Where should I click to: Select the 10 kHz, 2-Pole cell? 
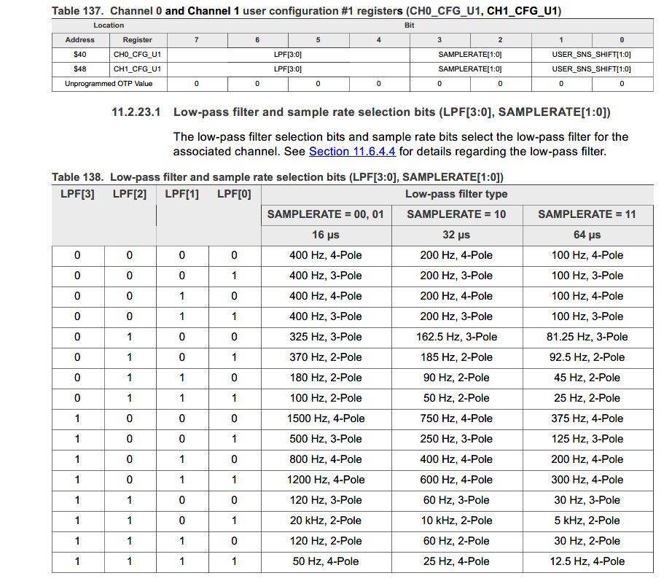457,520
